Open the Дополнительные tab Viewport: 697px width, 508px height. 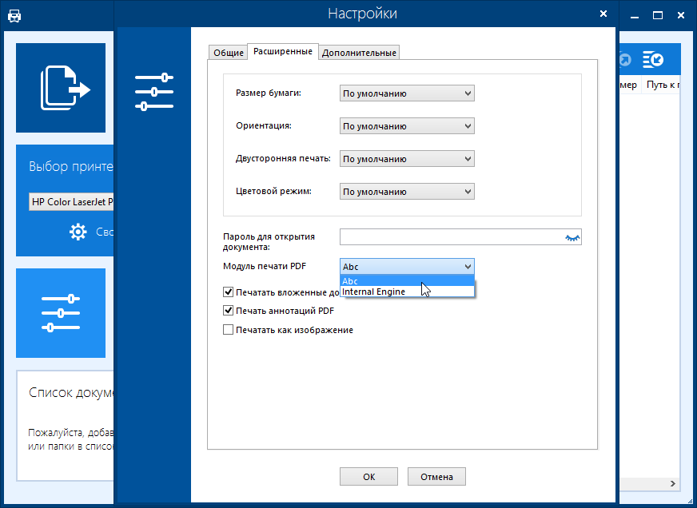[x=359, y=53]
